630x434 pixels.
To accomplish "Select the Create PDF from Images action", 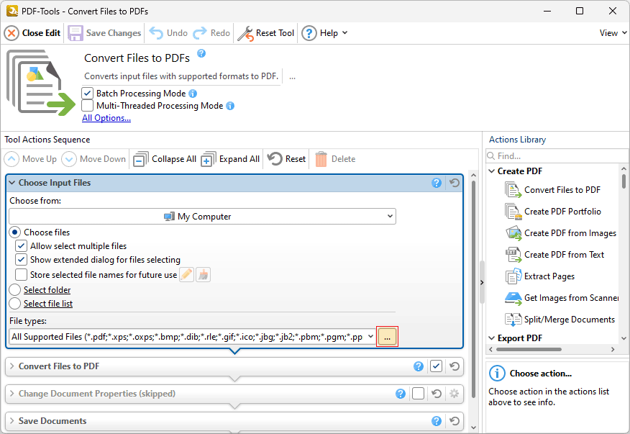I will (560, 233).
